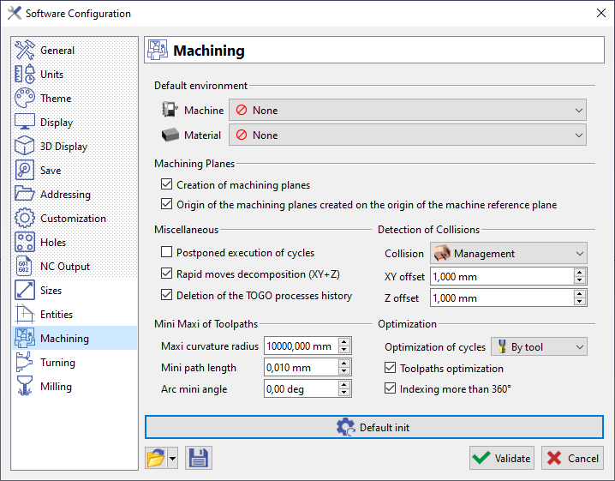Enable Postponed execution of cycles checkbox
This screenshot has width=615, height=481.
(167, 253)
